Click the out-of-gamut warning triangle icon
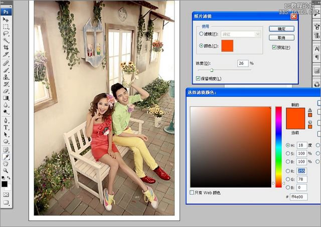Viewport: 321px width, 227px height. 309,110
